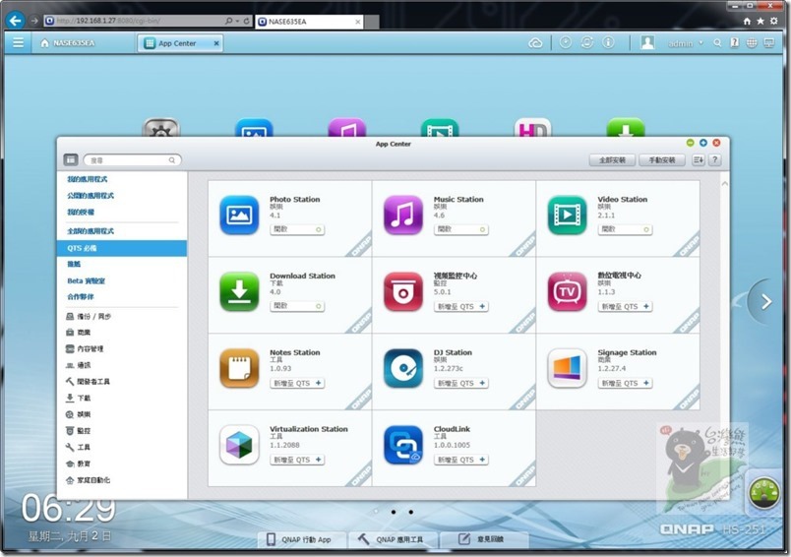Screen dimensions: 791x557
Task: Click 開啟 under Photo Station
Action: tap(297, 229)
